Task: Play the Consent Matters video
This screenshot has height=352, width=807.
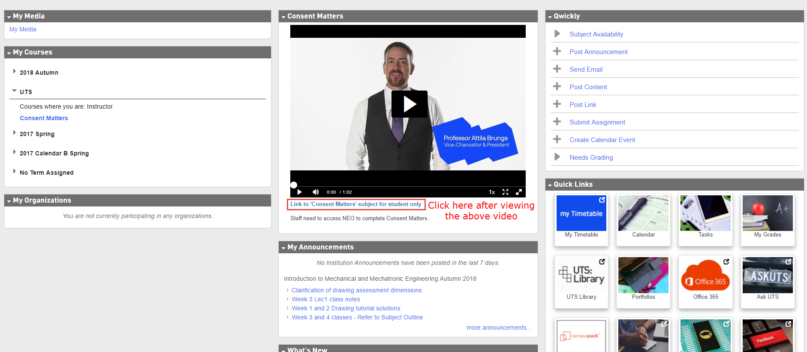Action: [x=409, y=104]
